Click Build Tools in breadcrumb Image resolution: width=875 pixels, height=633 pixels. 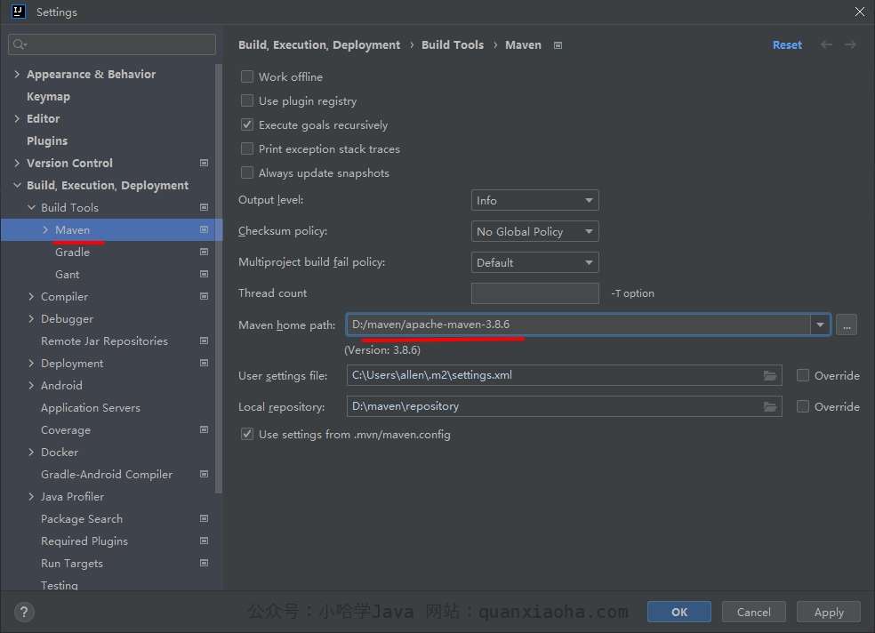(x=453, y=44)
